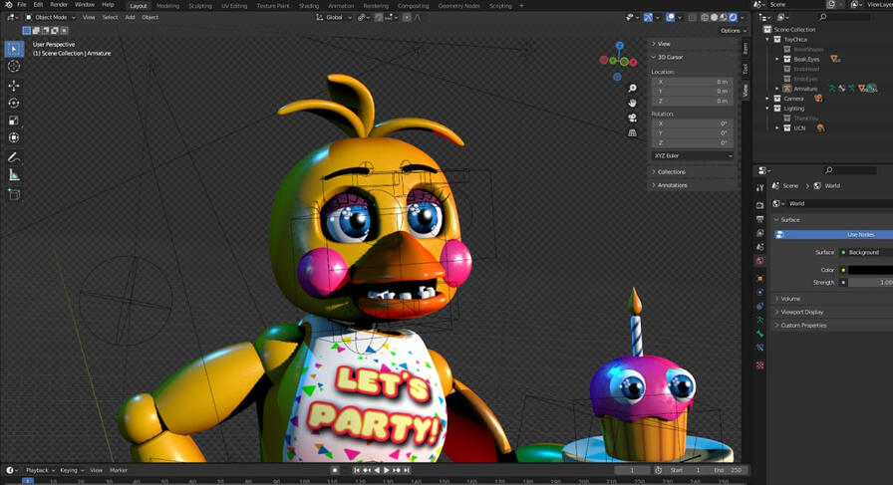Expand the Volume panel
This screenshot has height=485, width=893.
coord(790,299)
